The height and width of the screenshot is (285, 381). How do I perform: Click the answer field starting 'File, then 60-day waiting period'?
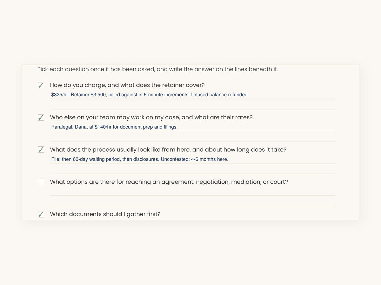193,159
